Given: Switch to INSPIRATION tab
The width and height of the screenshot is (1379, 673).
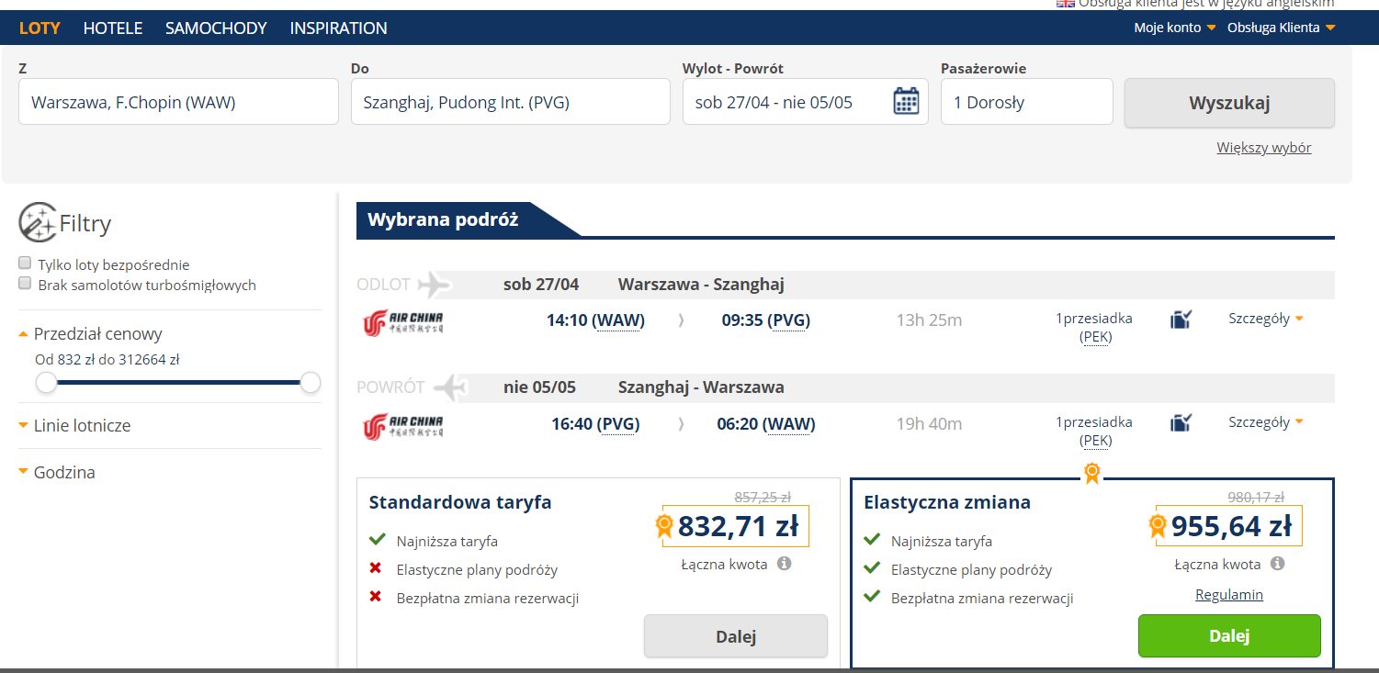Looking at the screenshot, I should point(338,28).
